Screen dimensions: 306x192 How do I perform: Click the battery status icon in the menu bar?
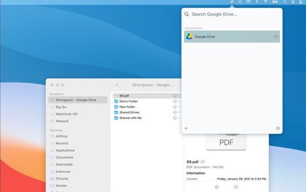coord(275,2)
